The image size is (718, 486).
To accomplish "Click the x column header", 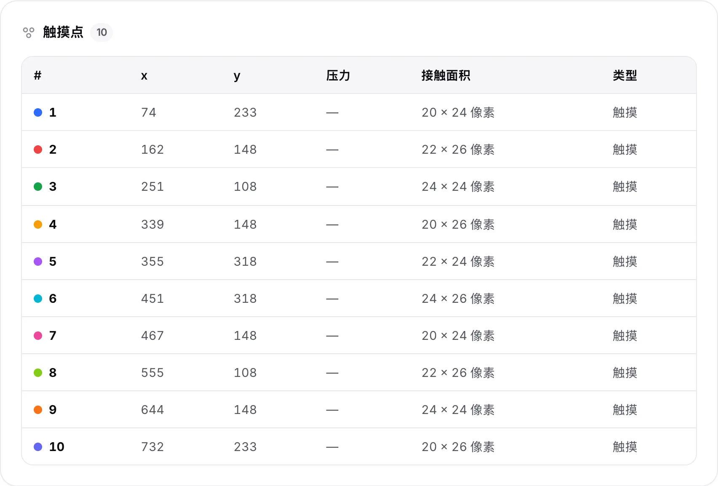I will tap(144, 76).
